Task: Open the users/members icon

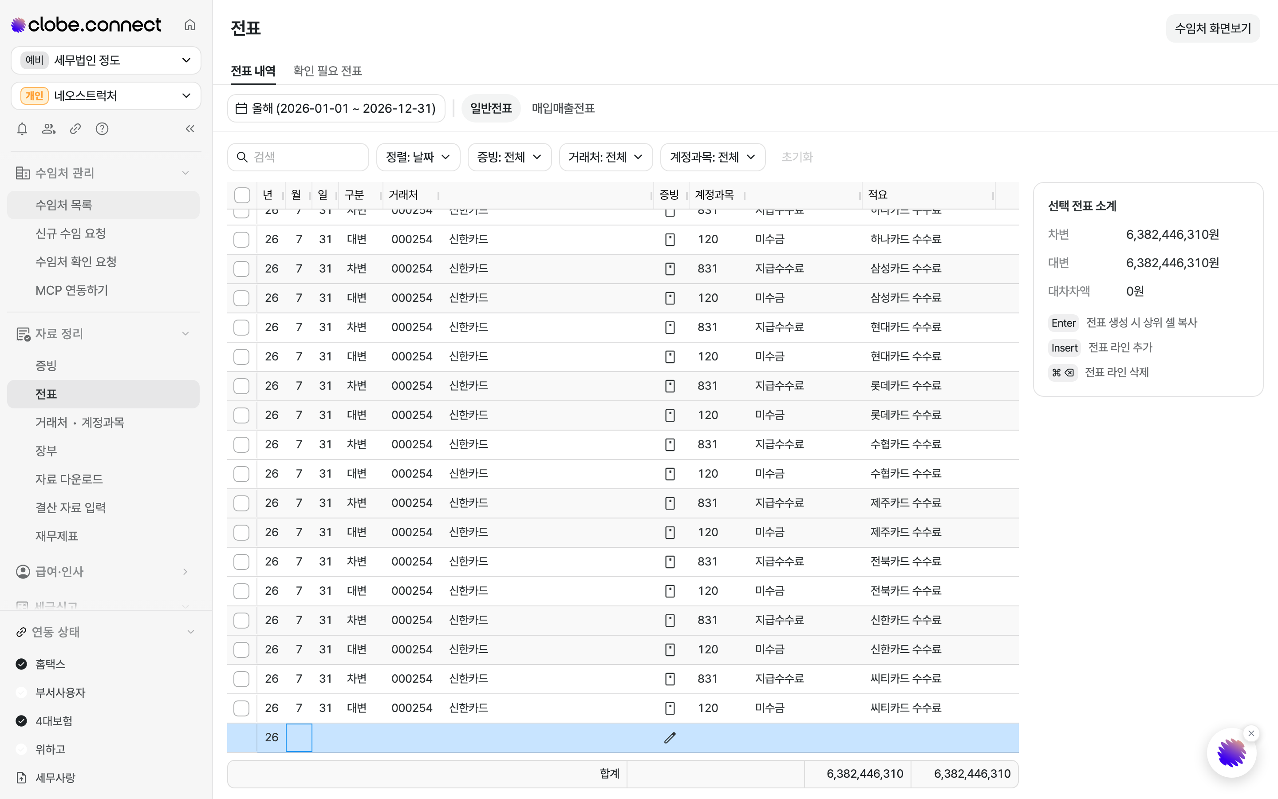Action: [48, 129]
